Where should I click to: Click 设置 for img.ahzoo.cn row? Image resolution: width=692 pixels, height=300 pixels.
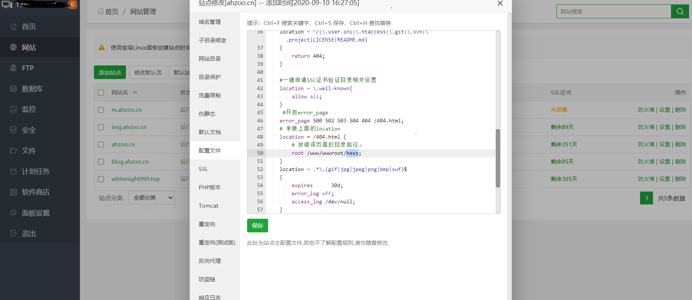[x=664, y=127]
